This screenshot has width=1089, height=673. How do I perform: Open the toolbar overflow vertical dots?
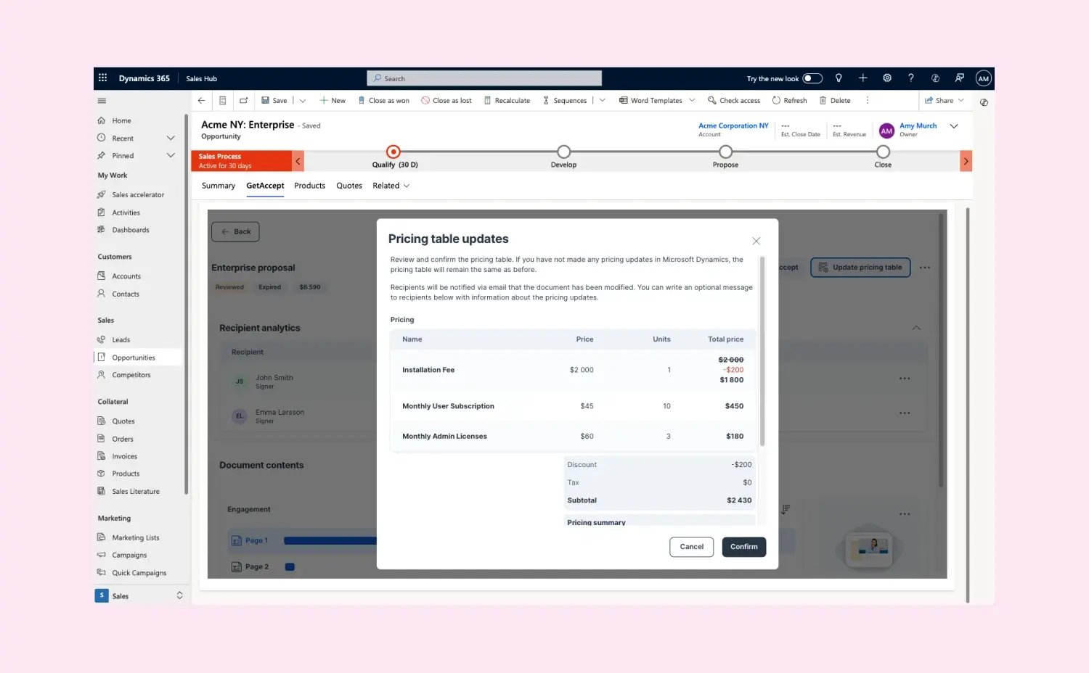[x=868, y=101]
